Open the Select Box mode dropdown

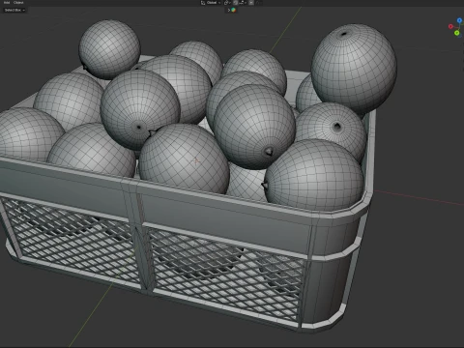pyautogui.click(x=14, y=10)
